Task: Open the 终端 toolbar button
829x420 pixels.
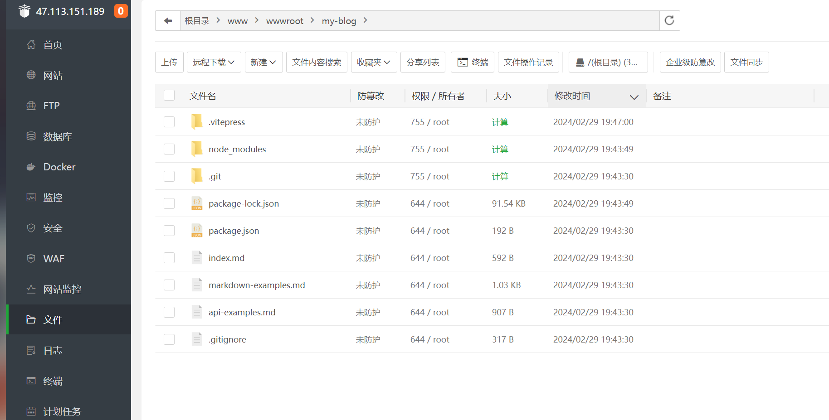Action: (473, 62)
